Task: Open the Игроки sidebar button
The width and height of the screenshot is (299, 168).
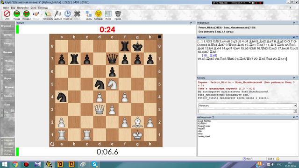Action: click(9, 87)
